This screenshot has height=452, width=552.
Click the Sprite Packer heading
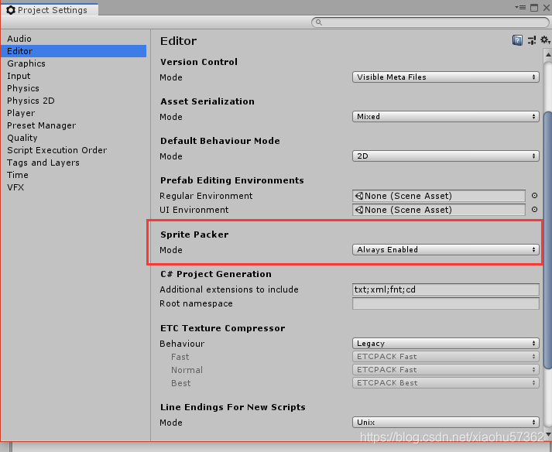(x=194, y=235)
